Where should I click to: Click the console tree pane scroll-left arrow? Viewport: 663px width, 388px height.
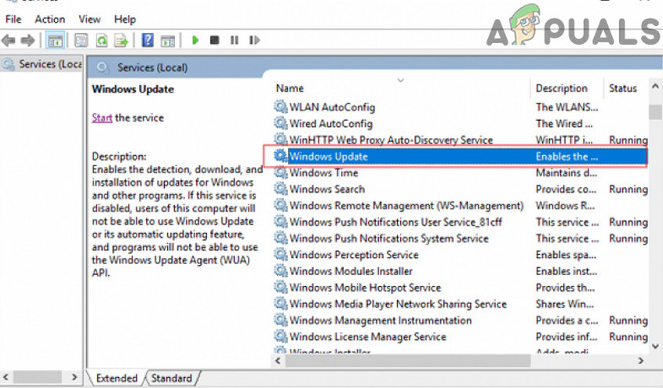coord(6,376)
